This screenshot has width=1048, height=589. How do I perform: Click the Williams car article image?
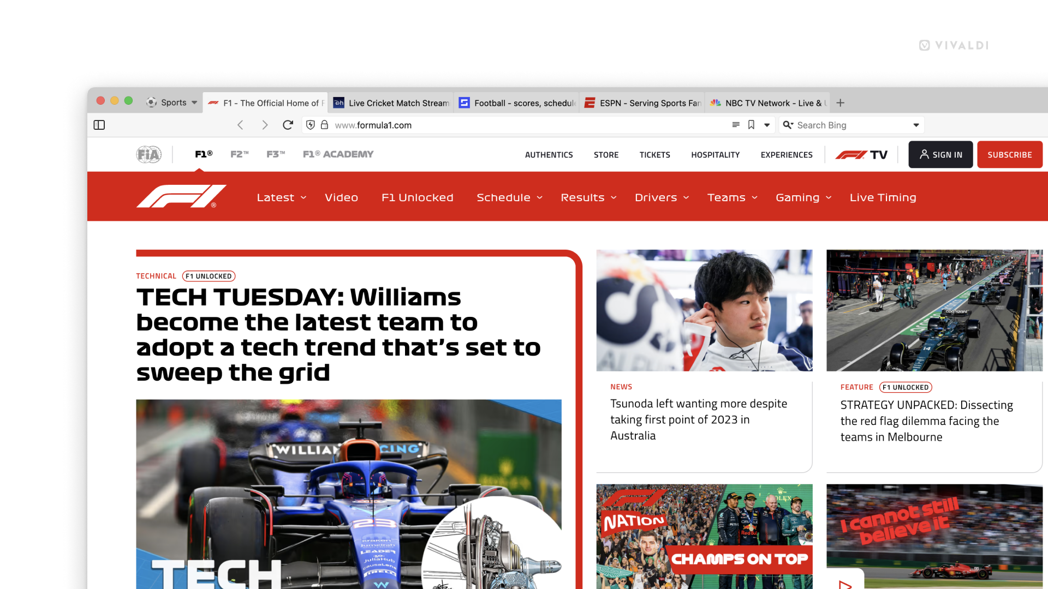(349, 494)
